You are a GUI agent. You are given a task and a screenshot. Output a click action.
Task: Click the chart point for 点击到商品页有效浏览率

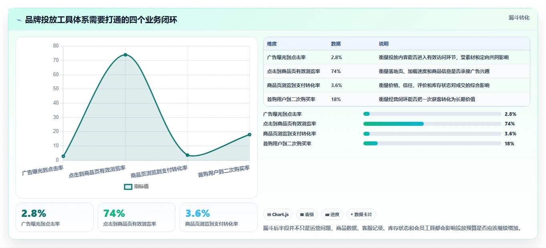(125, 55)
